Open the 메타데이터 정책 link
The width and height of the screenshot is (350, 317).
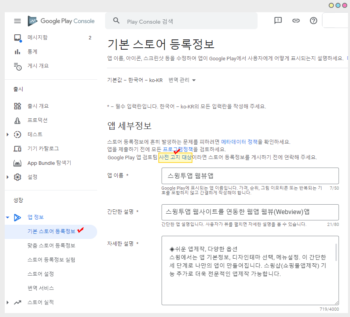click(x=239, y=142)
